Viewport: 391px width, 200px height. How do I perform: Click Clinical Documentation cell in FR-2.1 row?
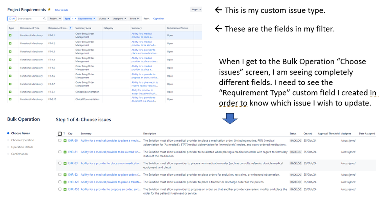tap(87, 92)
